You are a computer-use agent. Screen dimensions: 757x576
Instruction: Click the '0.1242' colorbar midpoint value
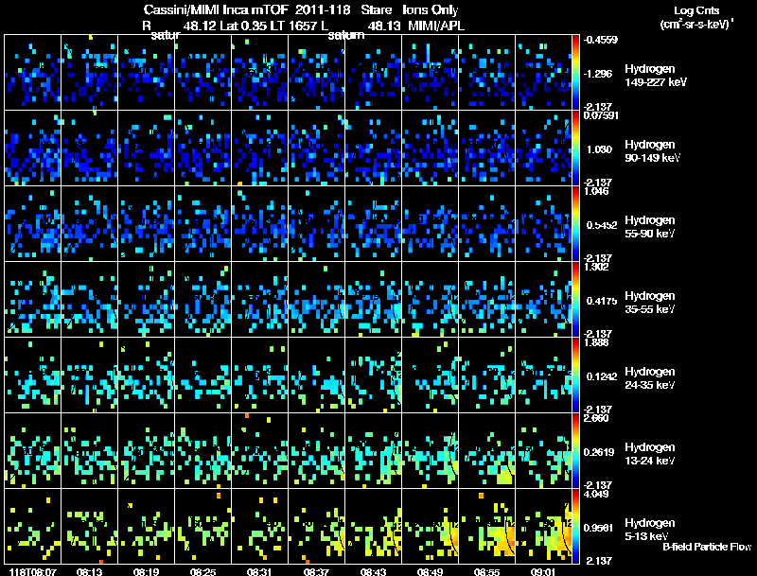pyautogui.click(x=602, y=376)
